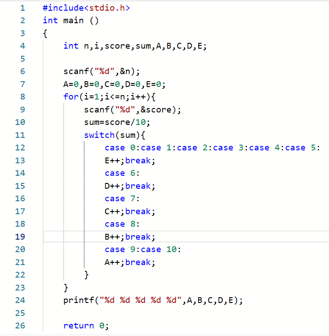Click the 'scanf("%d",&n);' statement
Image resolution: width=329 pixels, height=336 pixels.
coord(101,71)
